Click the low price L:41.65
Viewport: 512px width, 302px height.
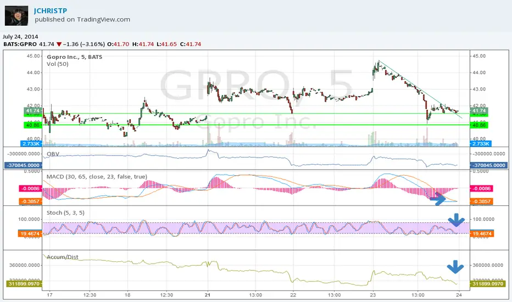pos(166,44)
